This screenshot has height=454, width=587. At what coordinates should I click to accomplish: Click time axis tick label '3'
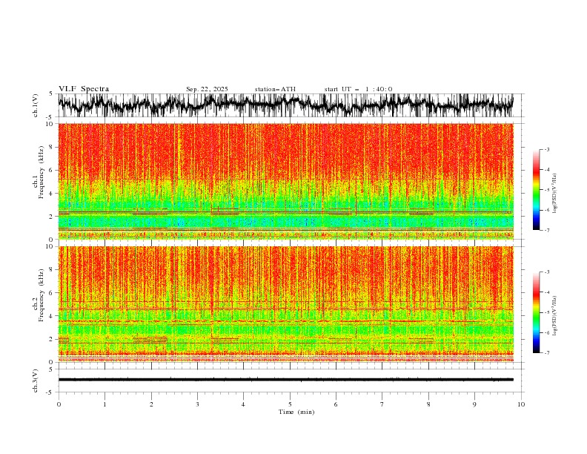click(197, 404)
